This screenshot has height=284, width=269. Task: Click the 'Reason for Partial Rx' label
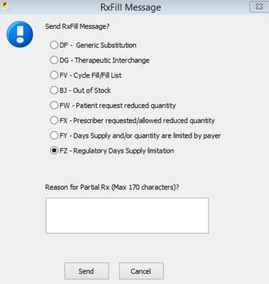tap(112, 187)
